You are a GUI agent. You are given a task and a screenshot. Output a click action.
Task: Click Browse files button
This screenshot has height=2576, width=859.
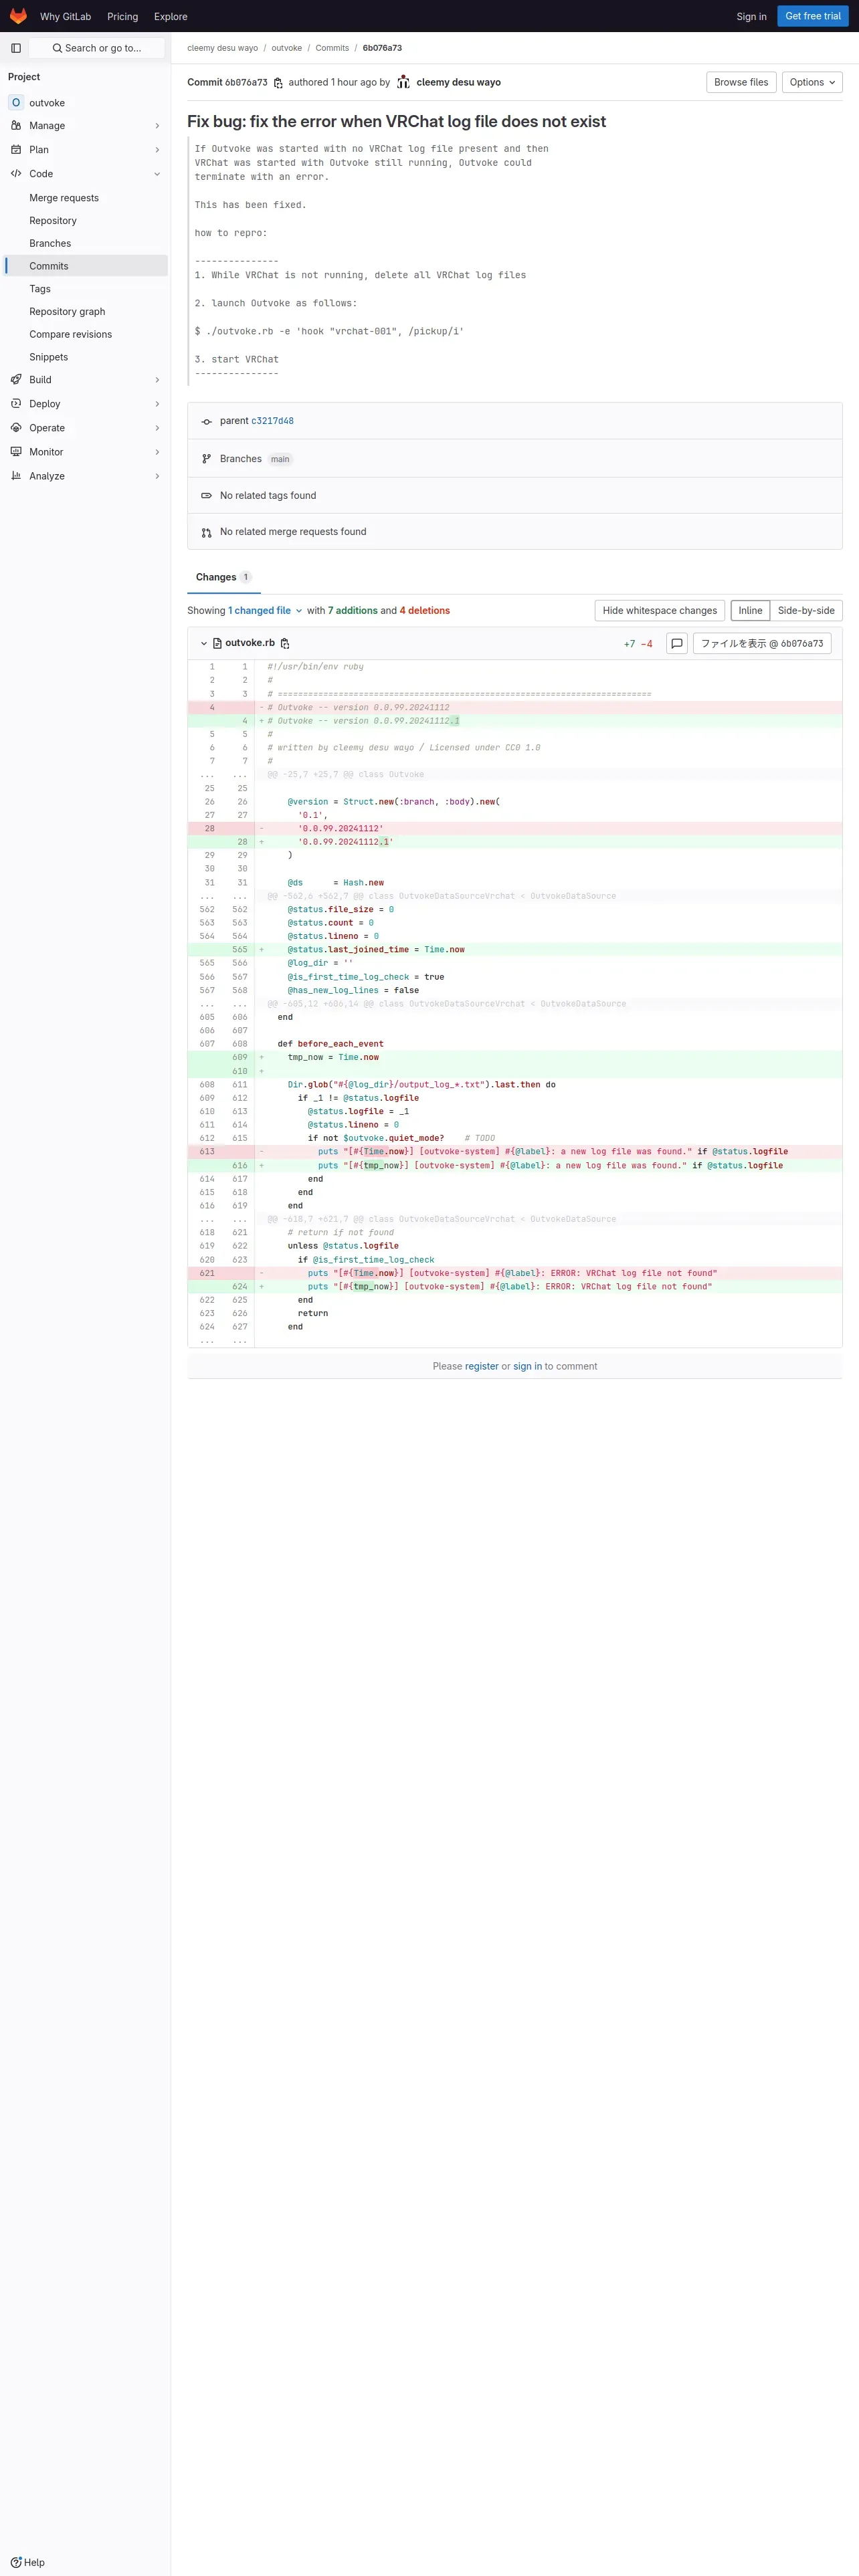[741, 83]
